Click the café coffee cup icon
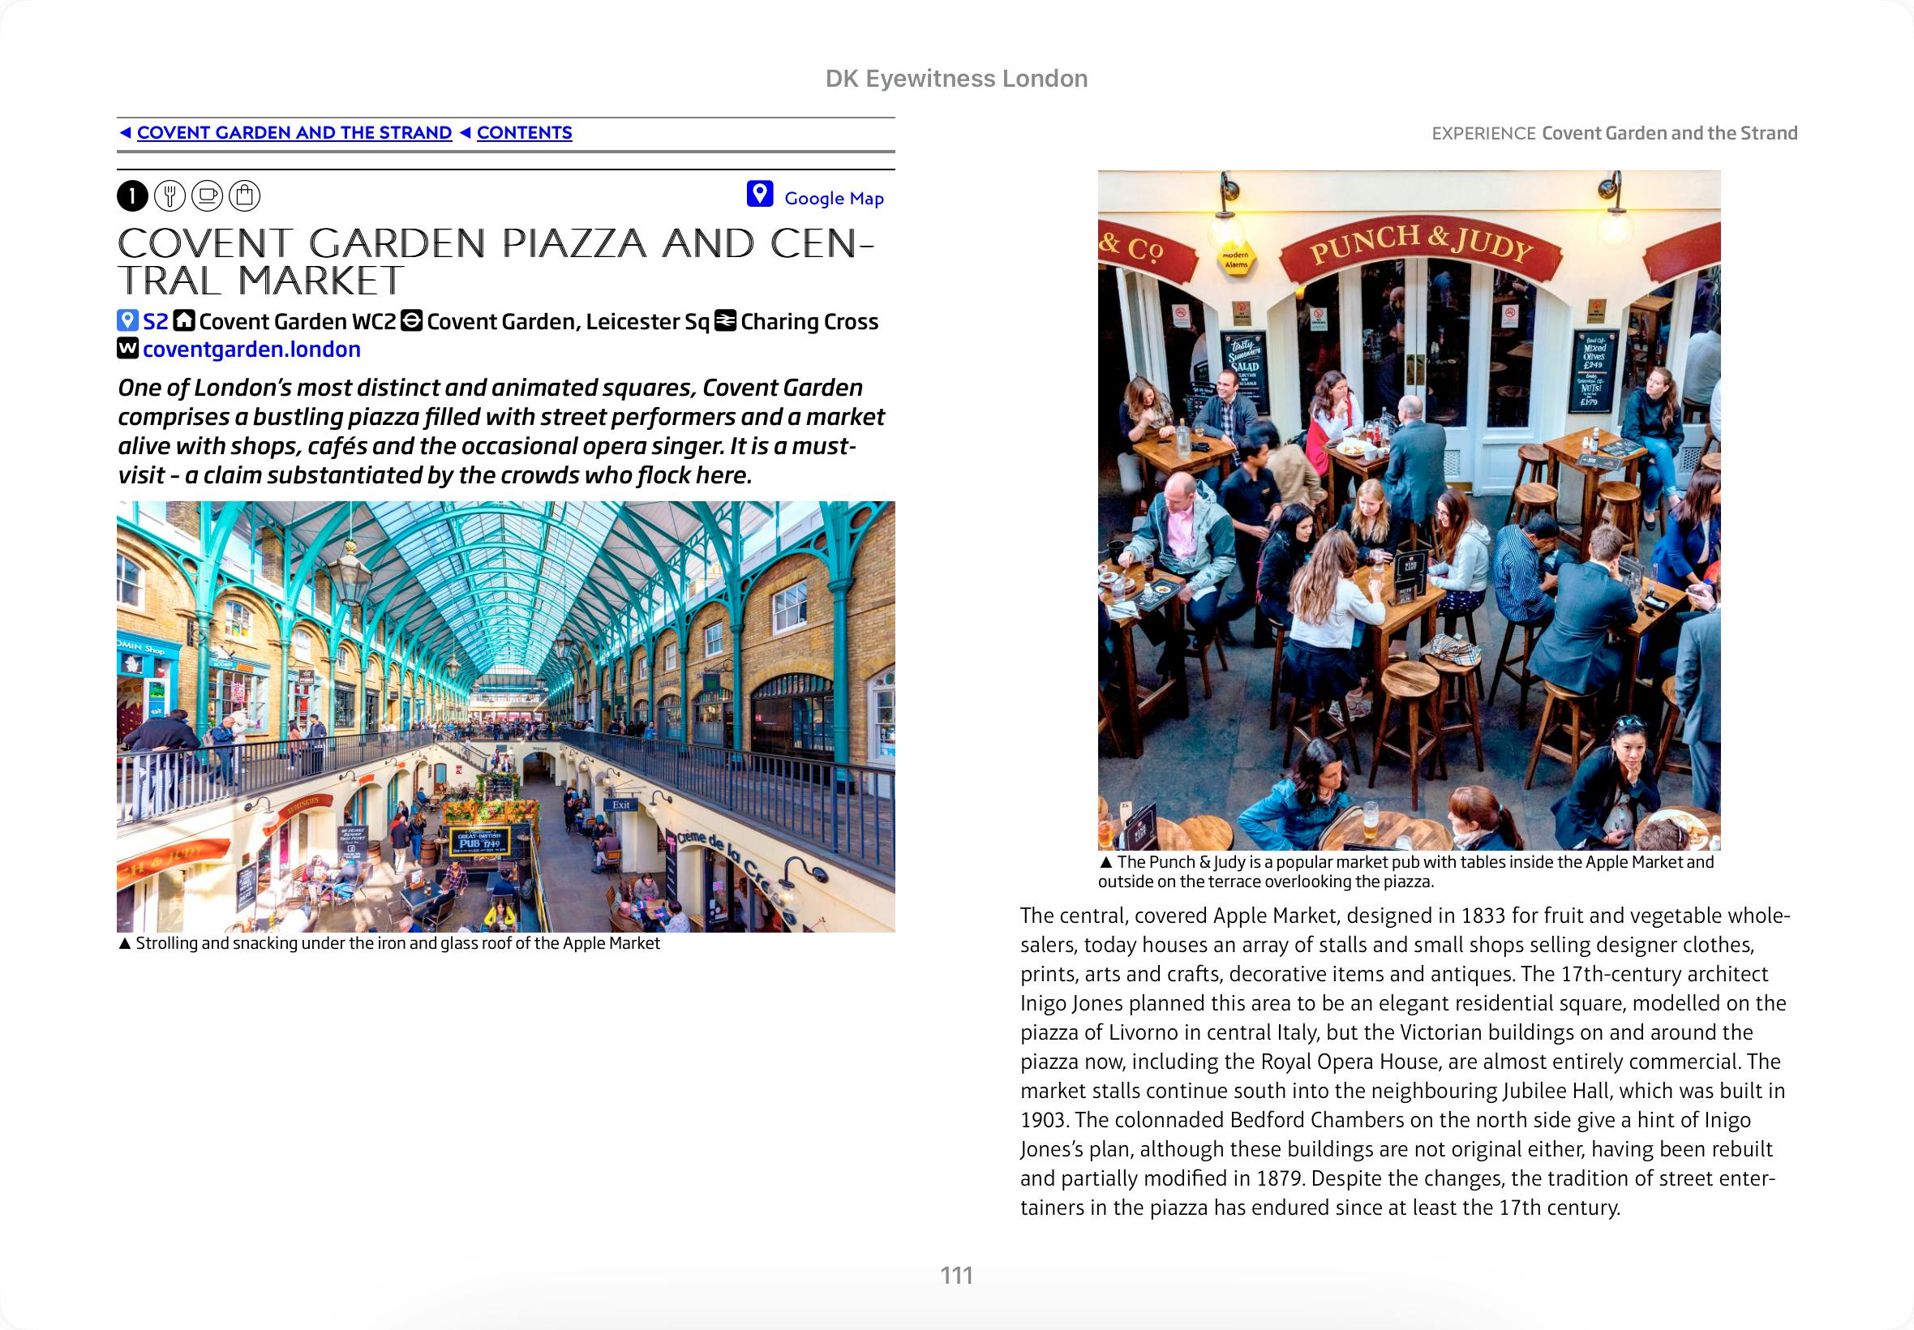 coord(207,195)
